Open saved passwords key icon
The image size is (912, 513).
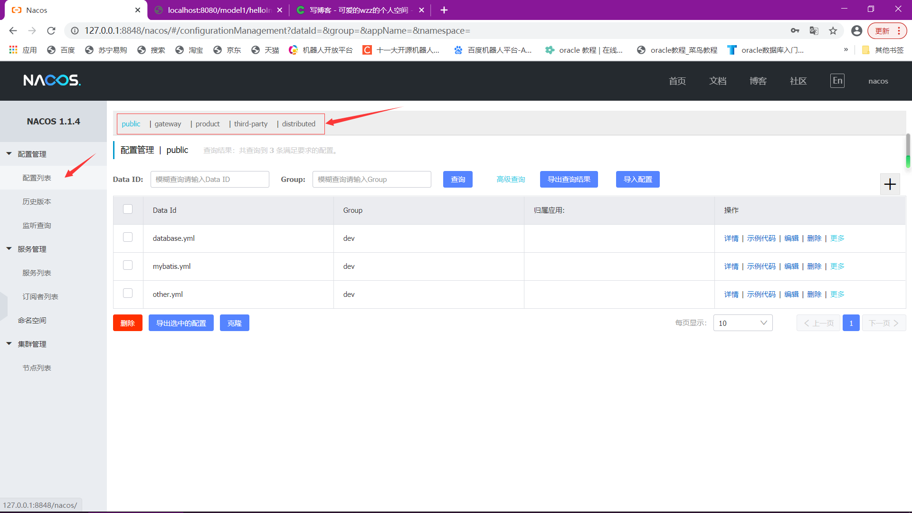pos(795,31)
